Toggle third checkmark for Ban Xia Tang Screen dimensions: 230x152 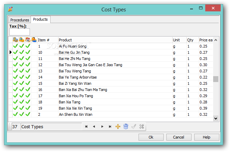pyautogui.click(x=28, y=102)
